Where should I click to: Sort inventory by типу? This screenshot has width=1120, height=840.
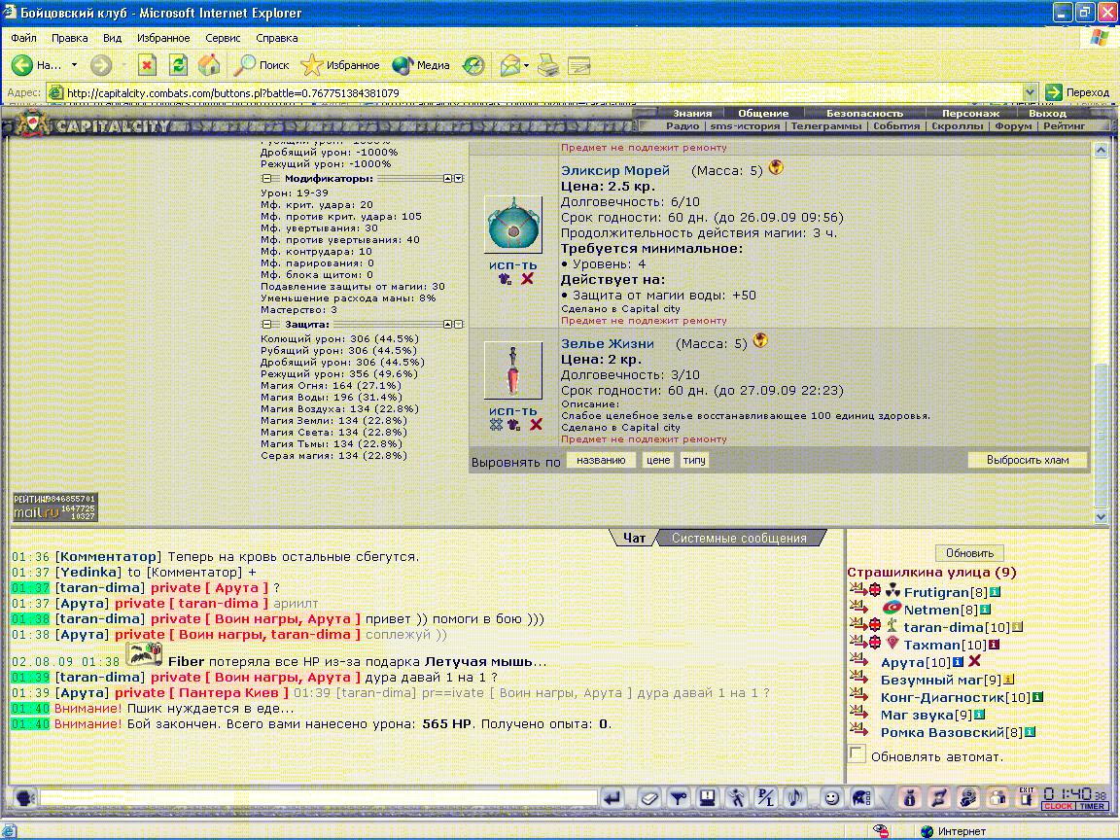693,460
